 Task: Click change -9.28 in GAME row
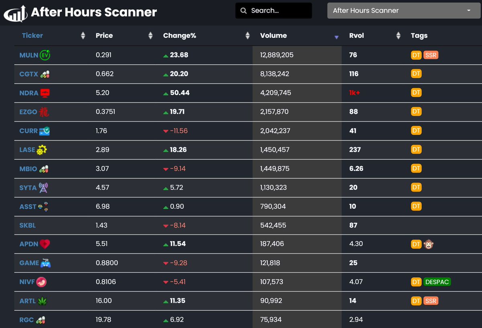178,263
